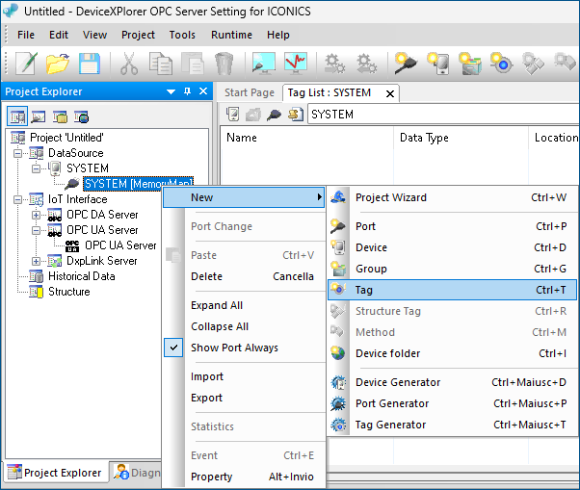The image size is (580, 490).
Task: Pin the Project Explorer panel
Action: [x=188, y=91]
